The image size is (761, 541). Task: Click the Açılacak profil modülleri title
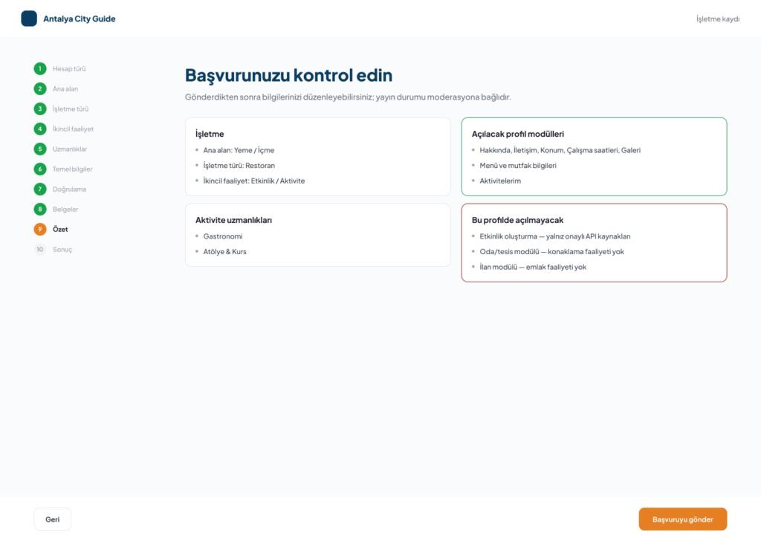pyautogui.click(x=518, y=134)
